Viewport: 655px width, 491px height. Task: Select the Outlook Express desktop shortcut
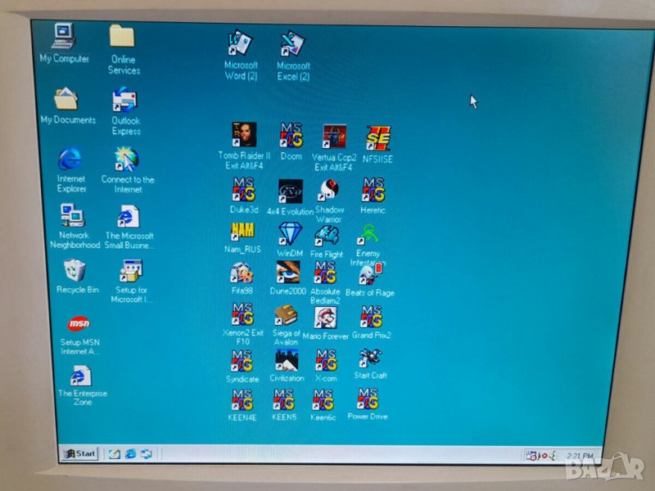pyautogui.click(x=125, y=101)
